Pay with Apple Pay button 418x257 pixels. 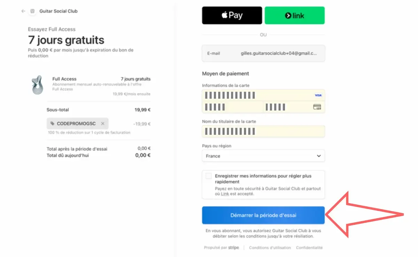pos(232,15)
